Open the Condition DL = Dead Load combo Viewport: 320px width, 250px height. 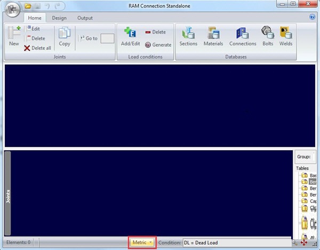coord(237,243)
